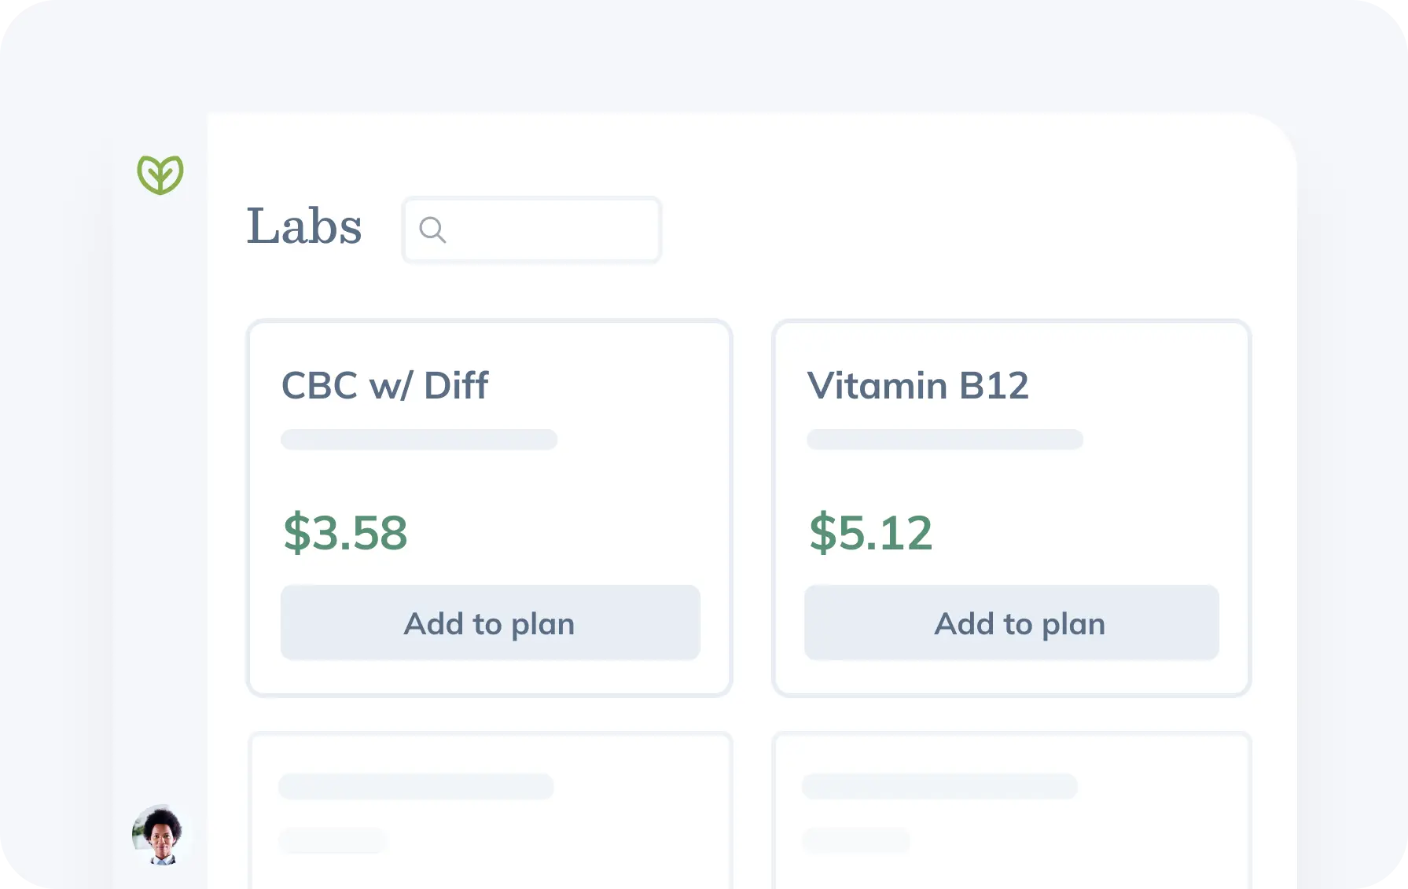Click the $5.12 price
Image resolution: width=1408 pixels, height=889 pixels.
(x=870, y=532)
